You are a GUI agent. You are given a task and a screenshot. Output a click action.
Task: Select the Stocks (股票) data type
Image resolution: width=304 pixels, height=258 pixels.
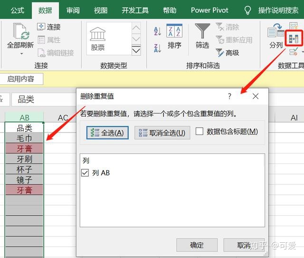tap(98, 39)
